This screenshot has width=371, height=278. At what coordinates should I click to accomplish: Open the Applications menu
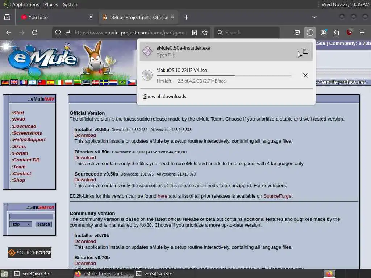pos(26,4)
